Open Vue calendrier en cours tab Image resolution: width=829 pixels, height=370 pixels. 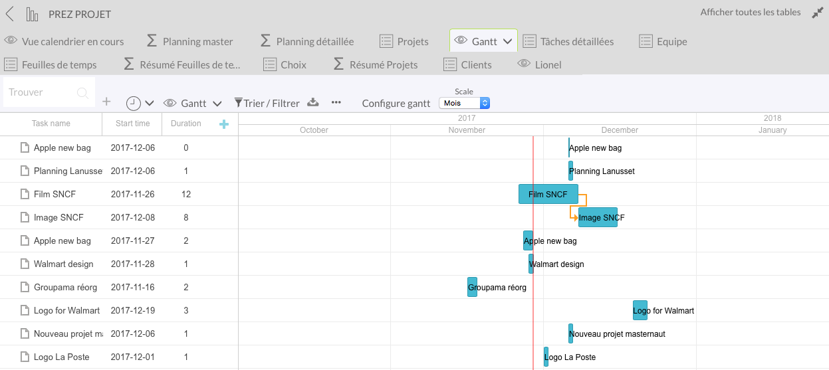pyautogui.click(x=64, y=41)
